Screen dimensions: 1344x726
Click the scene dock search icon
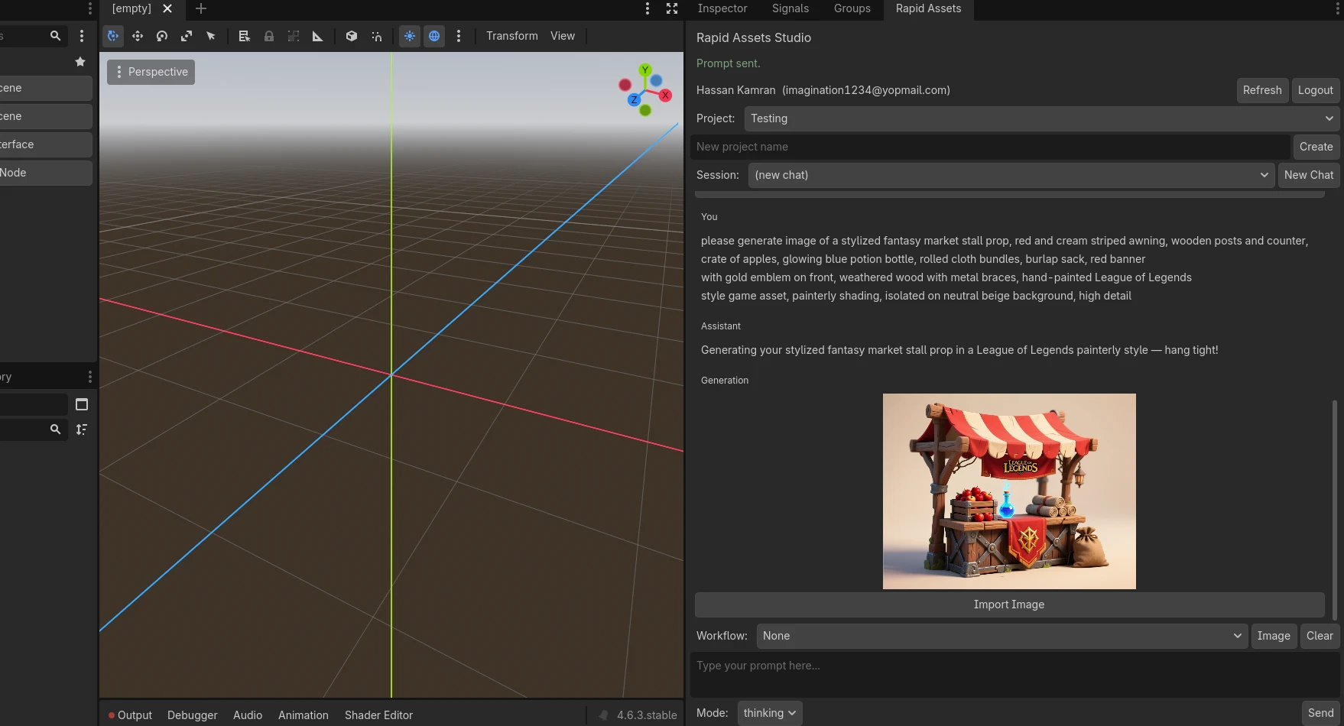coord(55,36)
